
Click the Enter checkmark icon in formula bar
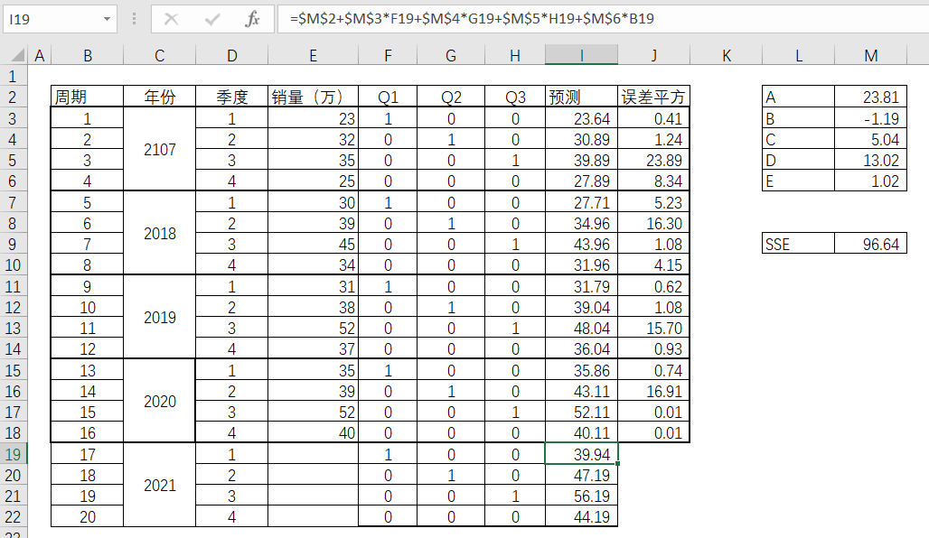tap(213, 19)
